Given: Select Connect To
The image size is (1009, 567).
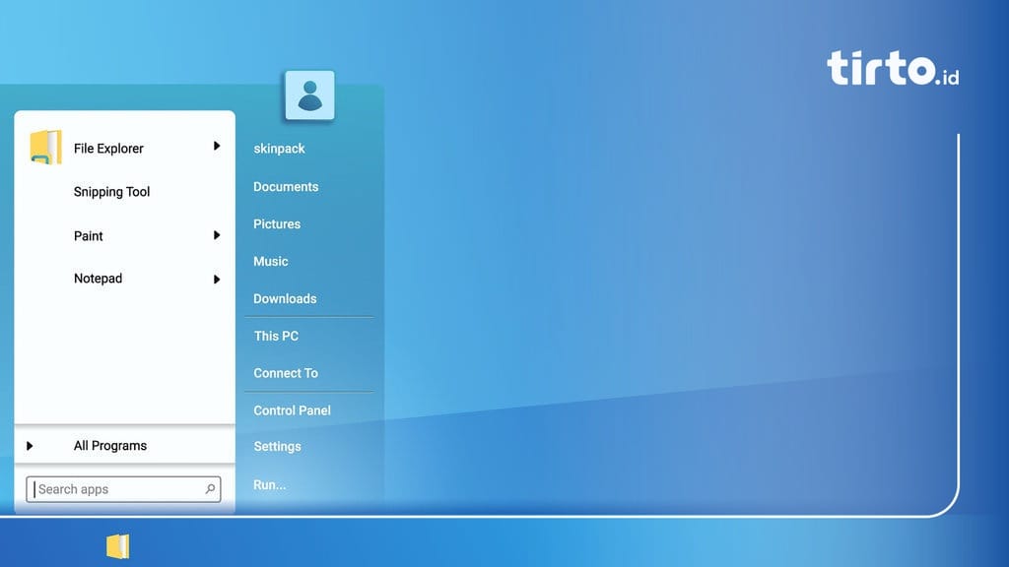Looking at the screenshot, I should tap(286, 373).
